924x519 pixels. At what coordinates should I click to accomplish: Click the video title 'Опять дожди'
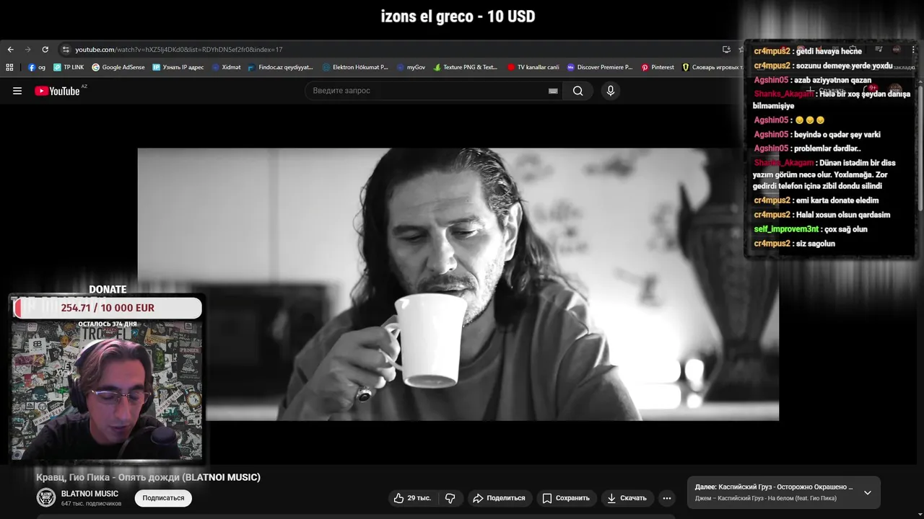pos(148,477)
